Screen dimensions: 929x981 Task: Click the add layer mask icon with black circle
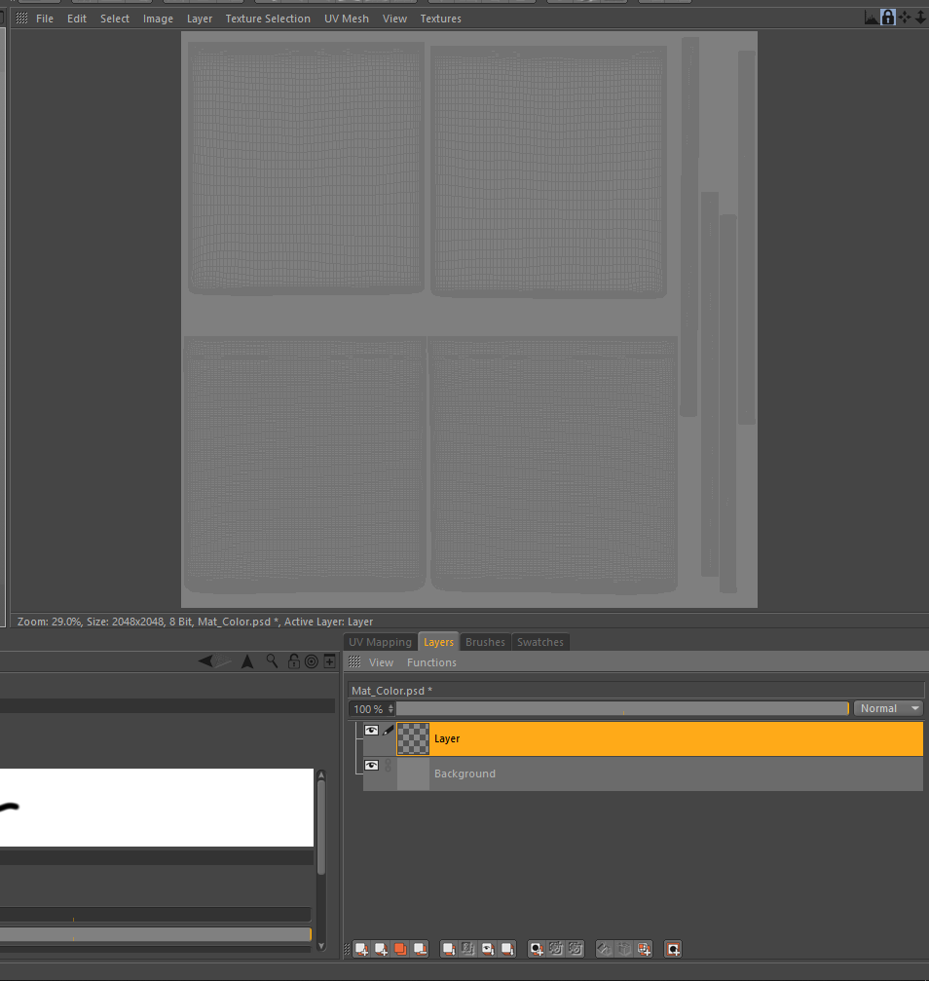[537, 949]
